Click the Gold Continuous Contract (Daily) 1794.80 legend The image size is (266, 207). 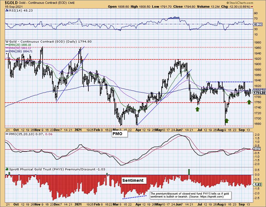point(50,41)
